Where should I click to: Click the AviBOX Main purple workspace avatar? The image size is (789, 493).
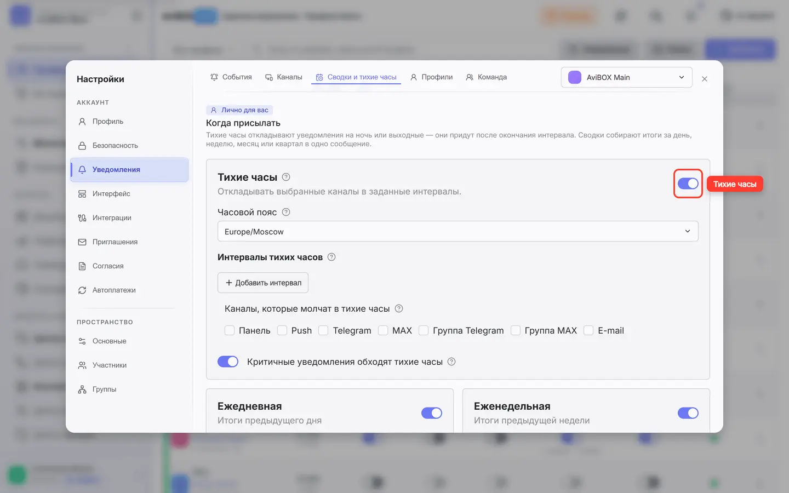[x=575, y=77]
